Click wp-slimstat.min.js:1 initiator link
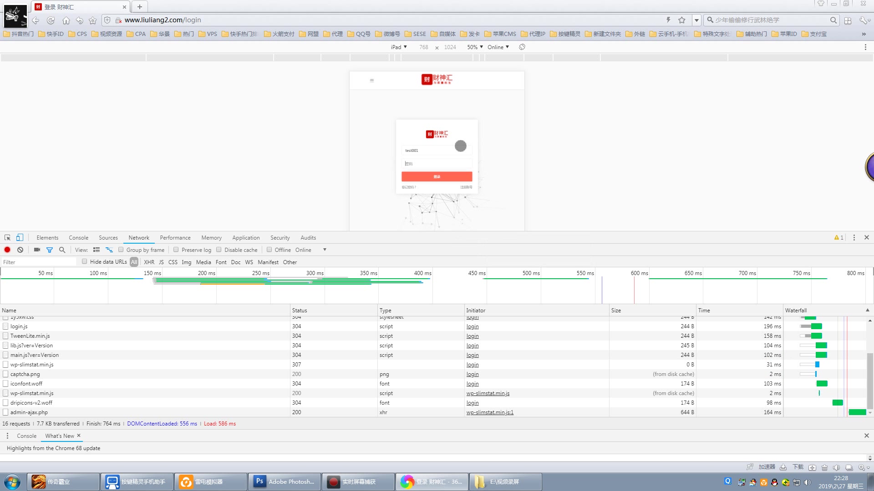The width and height of the screenshot is (874, 491). pos(490,412)
